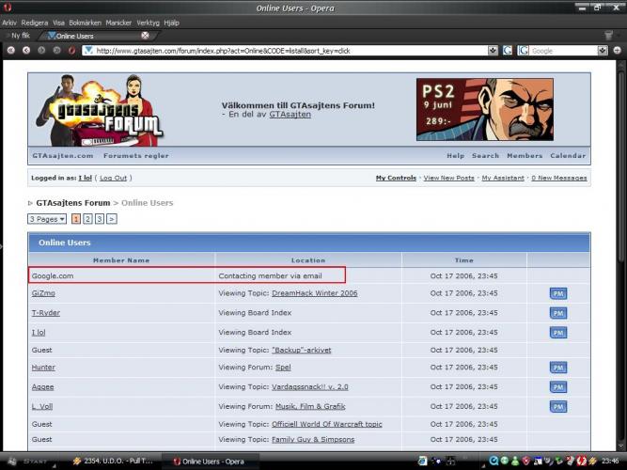
Task: Open the 3 Pages dropdown
Action: tap(47, 219)
